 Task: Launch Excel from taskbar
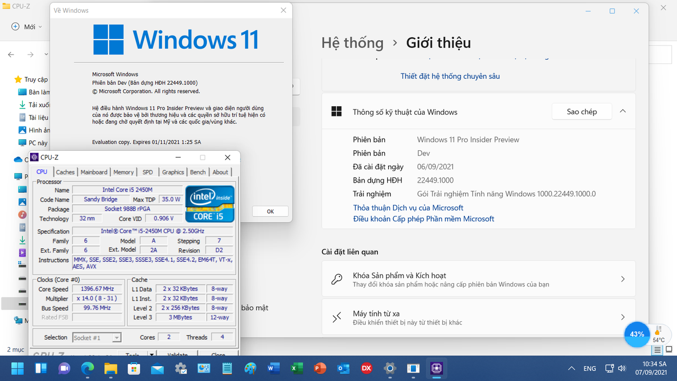click(297, 368)
